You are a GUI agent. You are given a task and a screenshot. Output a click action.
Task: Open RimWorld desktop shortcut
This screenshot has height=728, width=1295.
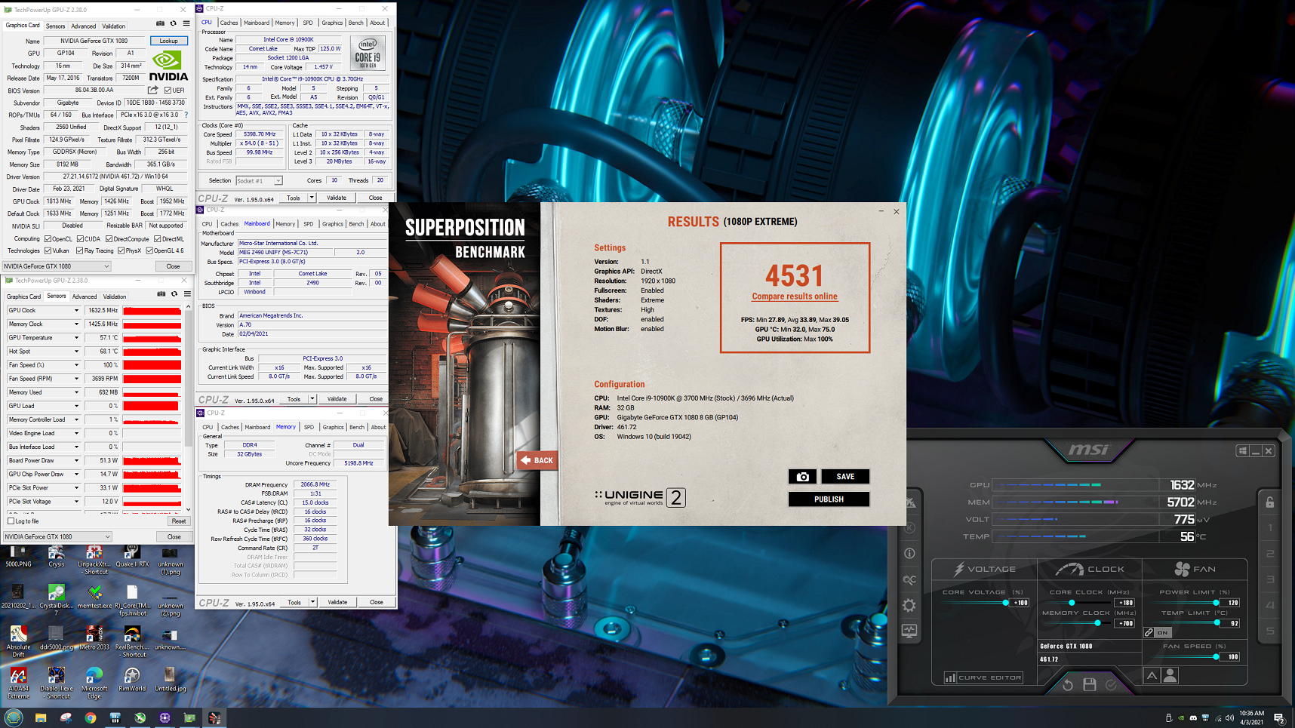132,680
